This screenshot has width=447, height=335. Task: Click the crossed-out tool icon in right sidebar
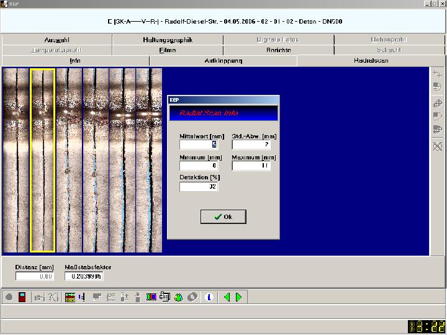tap(437, 146)
